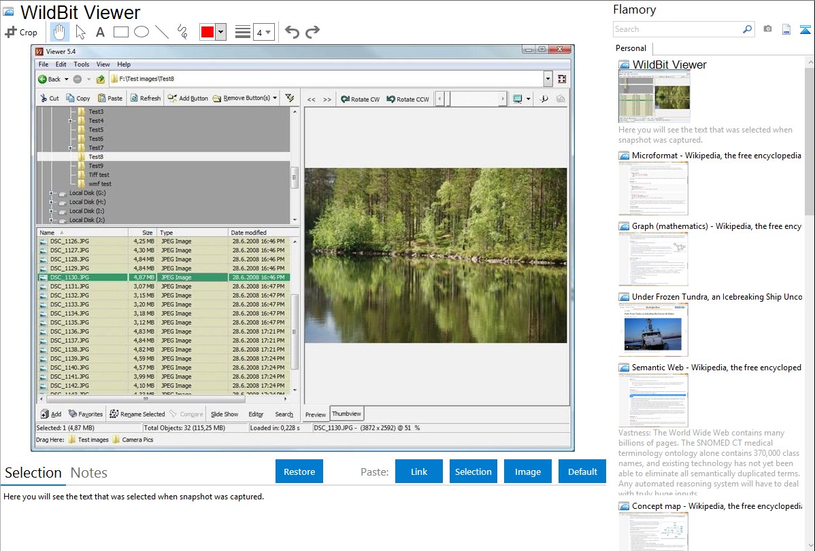Click the red color swatch

coord(207,32)
